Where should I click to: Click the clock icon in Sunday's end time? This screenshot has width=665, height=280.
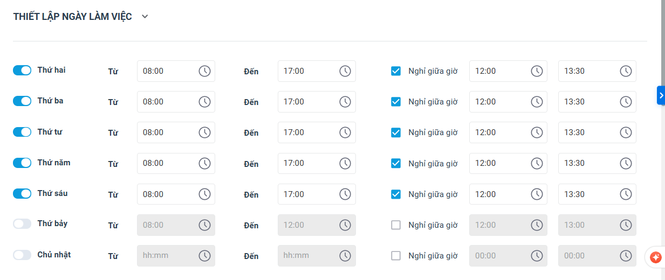pos(345,256)
